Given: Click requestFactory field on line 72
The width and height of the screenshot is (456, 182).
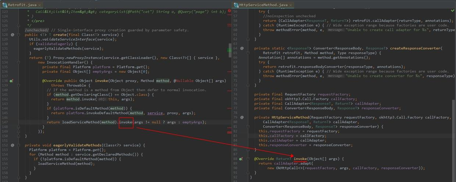Looking at the screenshot, I should tap(334, 94).
